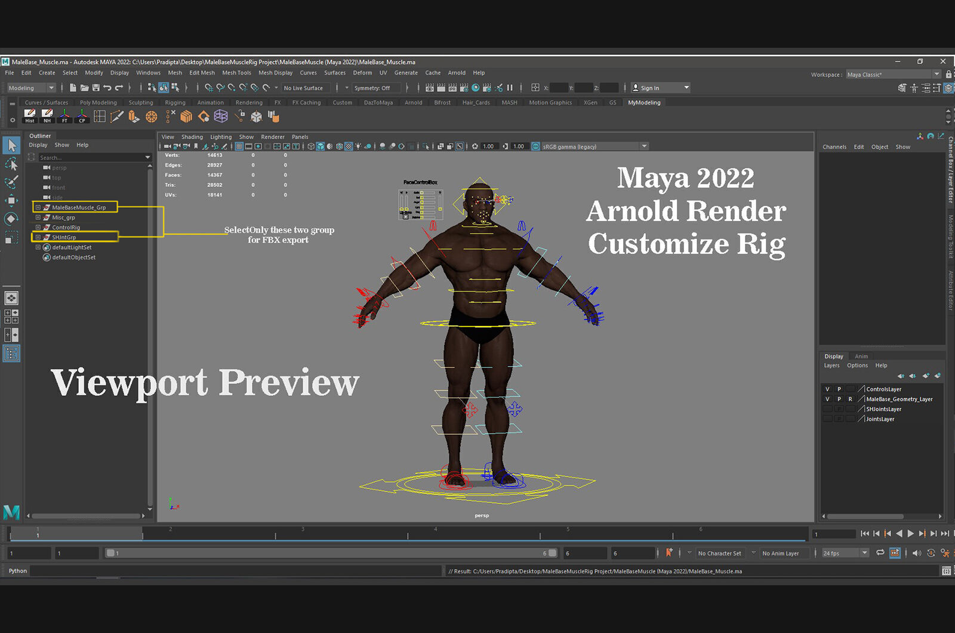The image size is (955, 633).
Task: Choose the Lasso select tool in the toolbox
Action: pos(11,164)
